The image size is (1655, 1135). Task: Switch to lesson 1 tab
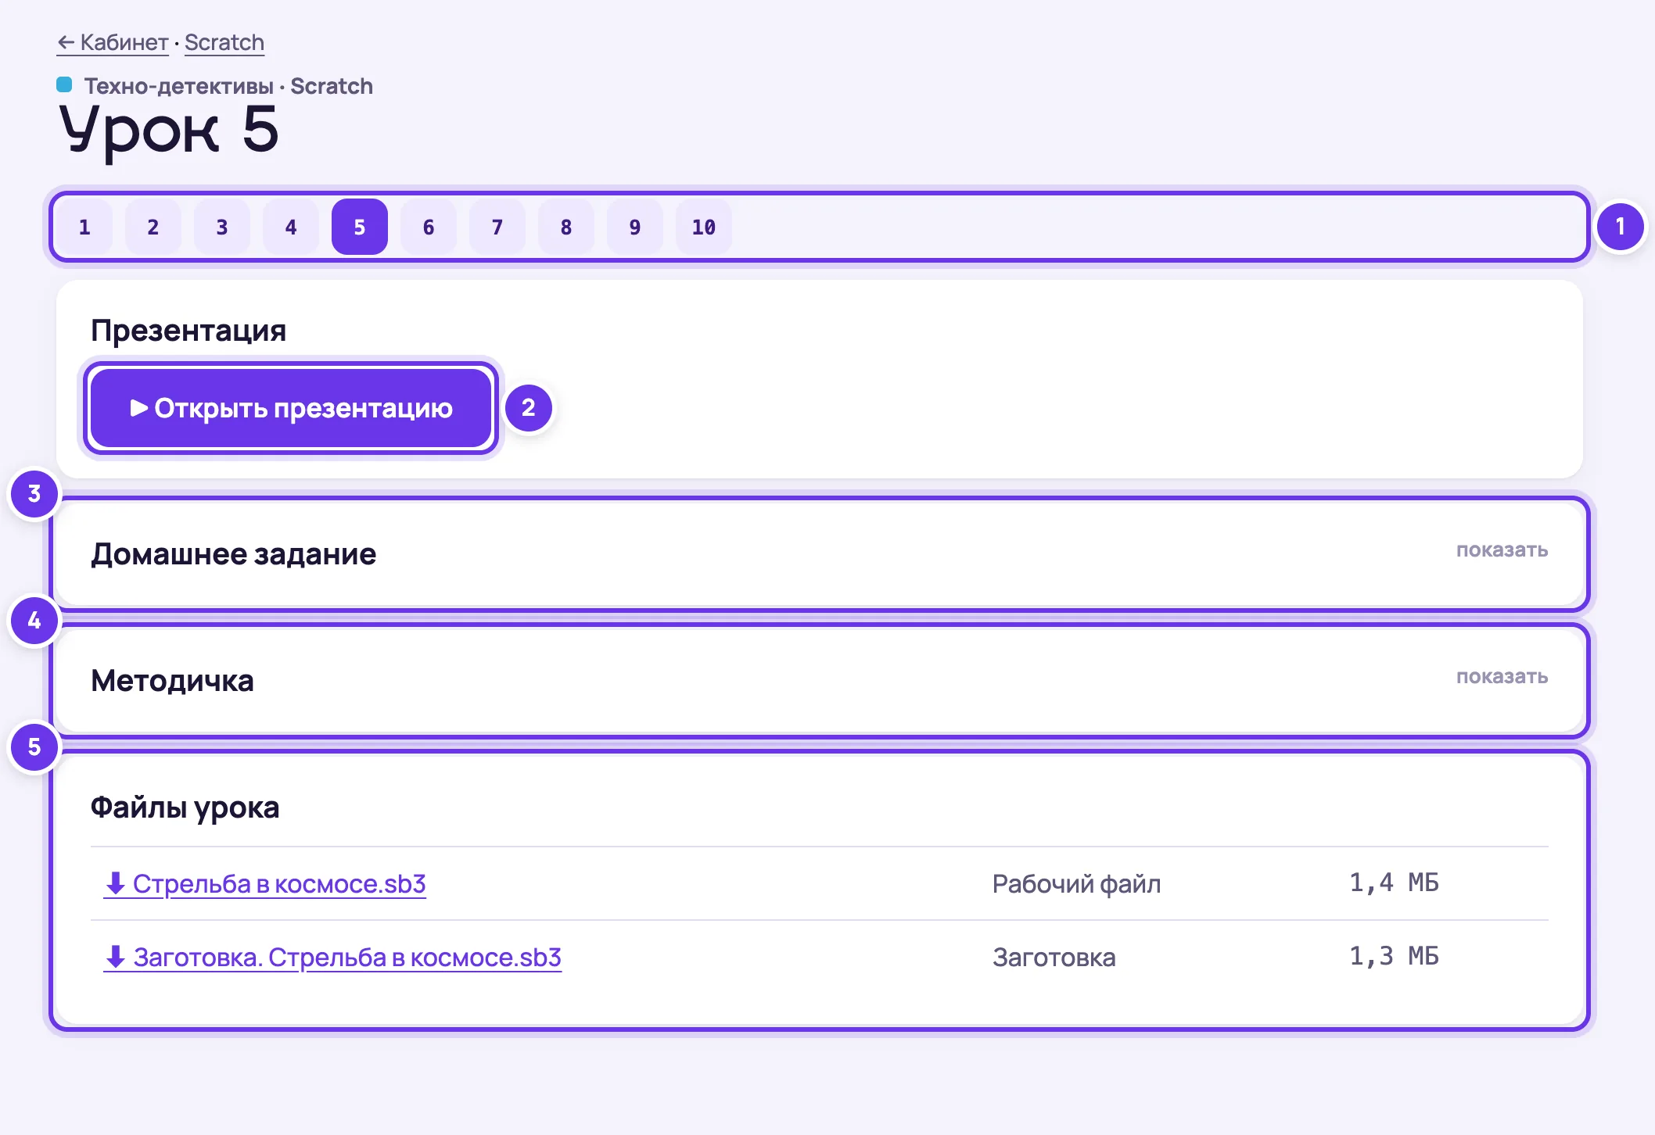pos(84,227)
